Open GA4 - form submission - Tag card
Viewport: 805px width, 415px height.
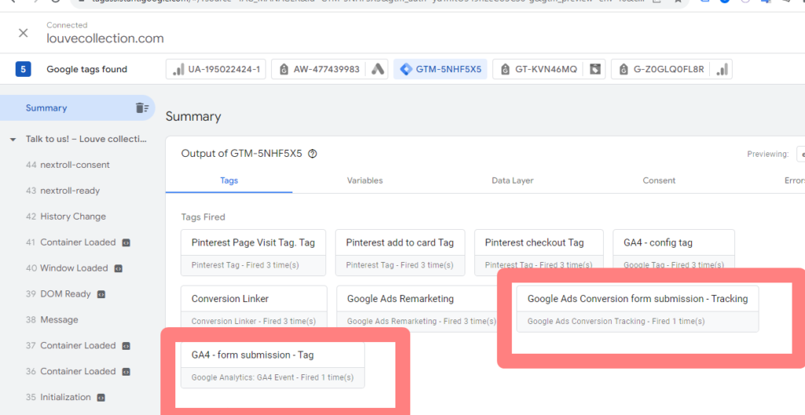pyautogui.click(x=273, y=366)
